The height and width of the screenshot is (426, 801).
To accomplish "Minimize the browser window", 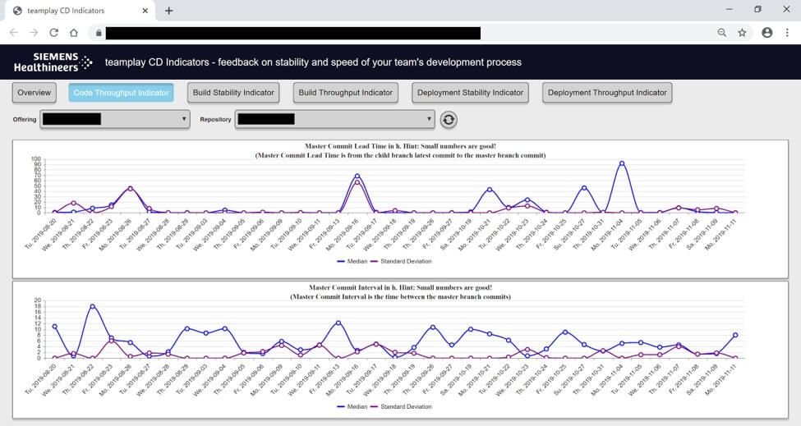I will point(730,9).
